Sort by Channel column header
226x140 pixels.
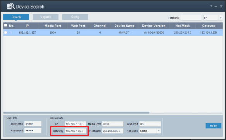(x=100, y=26)
